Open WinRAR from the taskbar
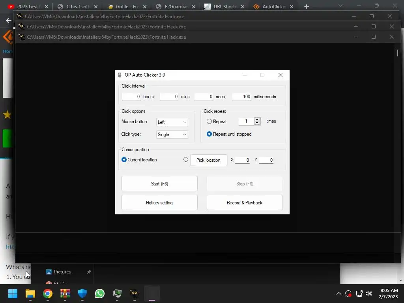This screenshot has height=303, width=404. pos(65,294)
